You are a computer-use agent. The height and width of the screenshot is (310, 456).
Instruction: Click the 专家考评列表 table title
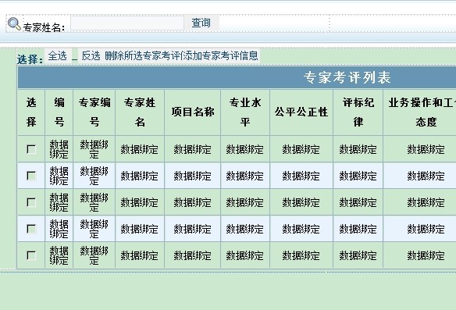point(347,77)
